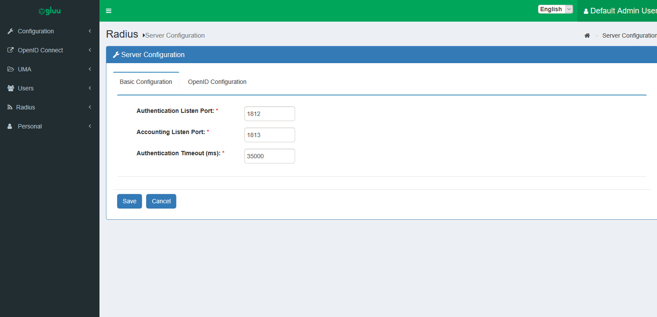The image size is (657, 317).
Task: Select the Configuration wrench icon
Action: (10, 31)
